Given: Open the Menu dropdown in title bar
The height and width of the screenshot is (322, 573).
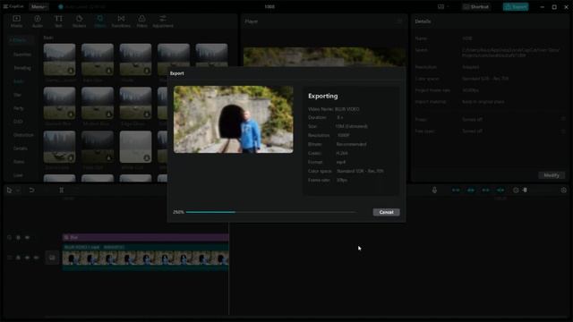Looking at the screenshot, I should coord(38,6).
